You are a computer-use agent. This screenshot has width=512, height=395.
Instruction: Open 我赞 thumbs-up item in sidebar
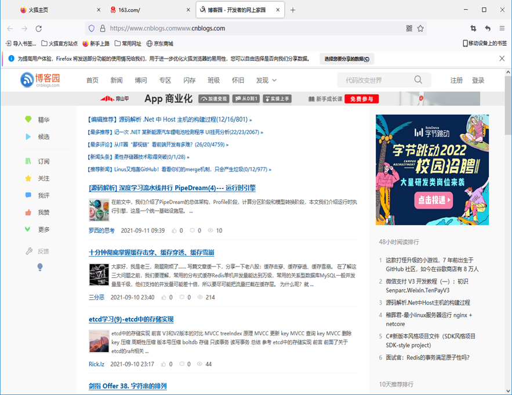(x=38, y=213)
